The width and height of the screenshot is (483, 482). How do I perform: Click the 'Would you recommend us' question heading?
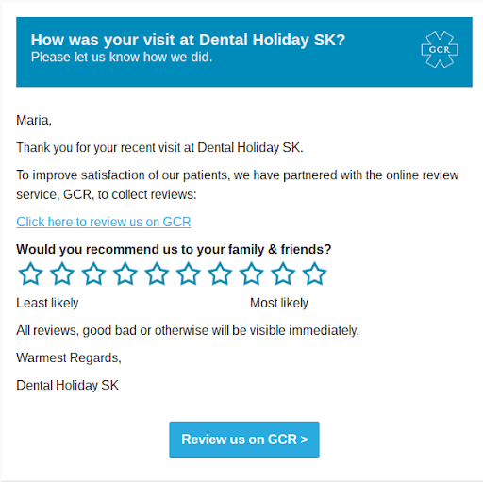point(174,249)
